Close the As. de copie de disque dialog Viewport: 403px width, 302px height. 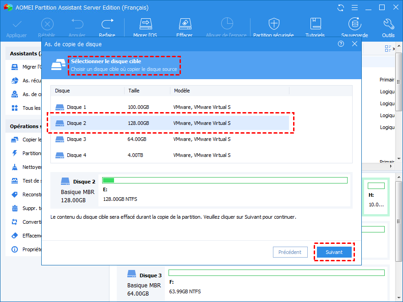click(354, 44)
